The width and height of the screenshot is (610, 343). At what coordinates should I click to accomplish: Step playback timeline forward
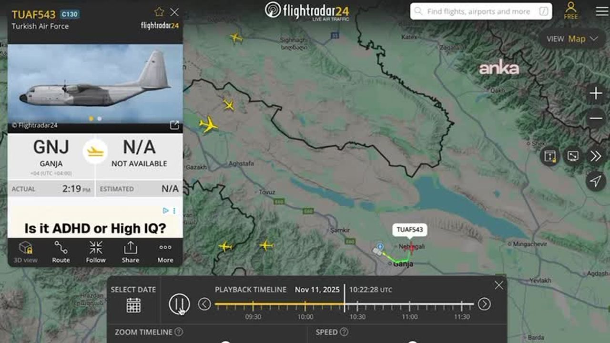pyautogui.click(x=484, y=304)
